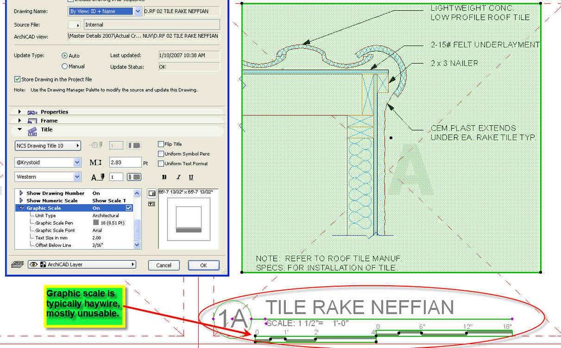
Task: Click the OK button
Action: click(204, 265)
